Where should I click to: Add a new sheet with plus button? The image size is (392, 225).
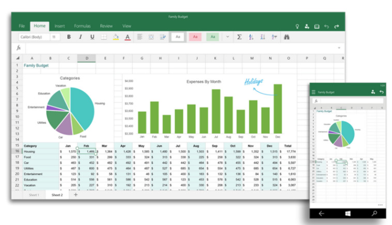pos(76,195)
